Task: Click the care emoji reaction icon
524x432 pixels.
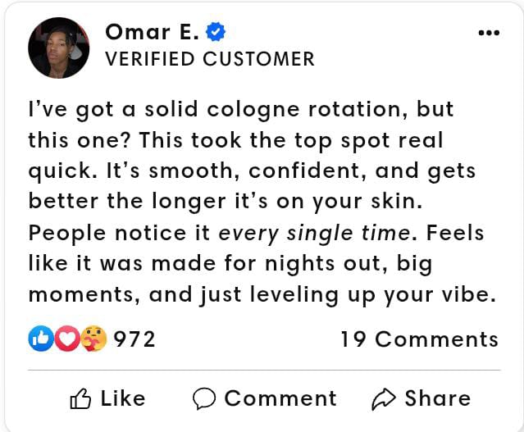Action: pyautogui.click(x=93, y=339)
